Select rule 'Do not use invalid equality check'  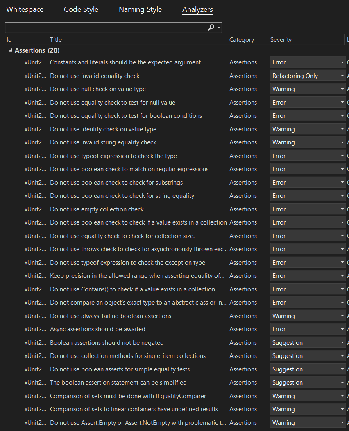tap(95, 76)
